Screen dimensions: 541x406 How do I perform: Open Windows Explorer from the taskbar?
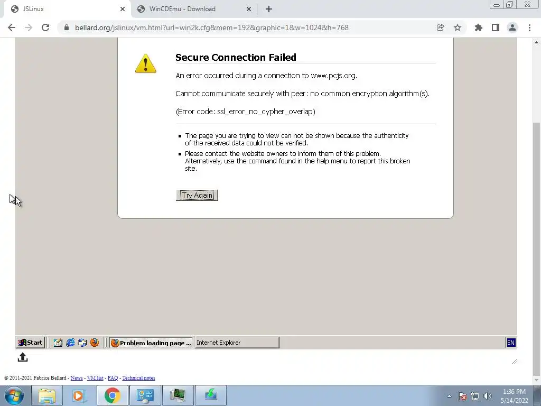[47, 395]
